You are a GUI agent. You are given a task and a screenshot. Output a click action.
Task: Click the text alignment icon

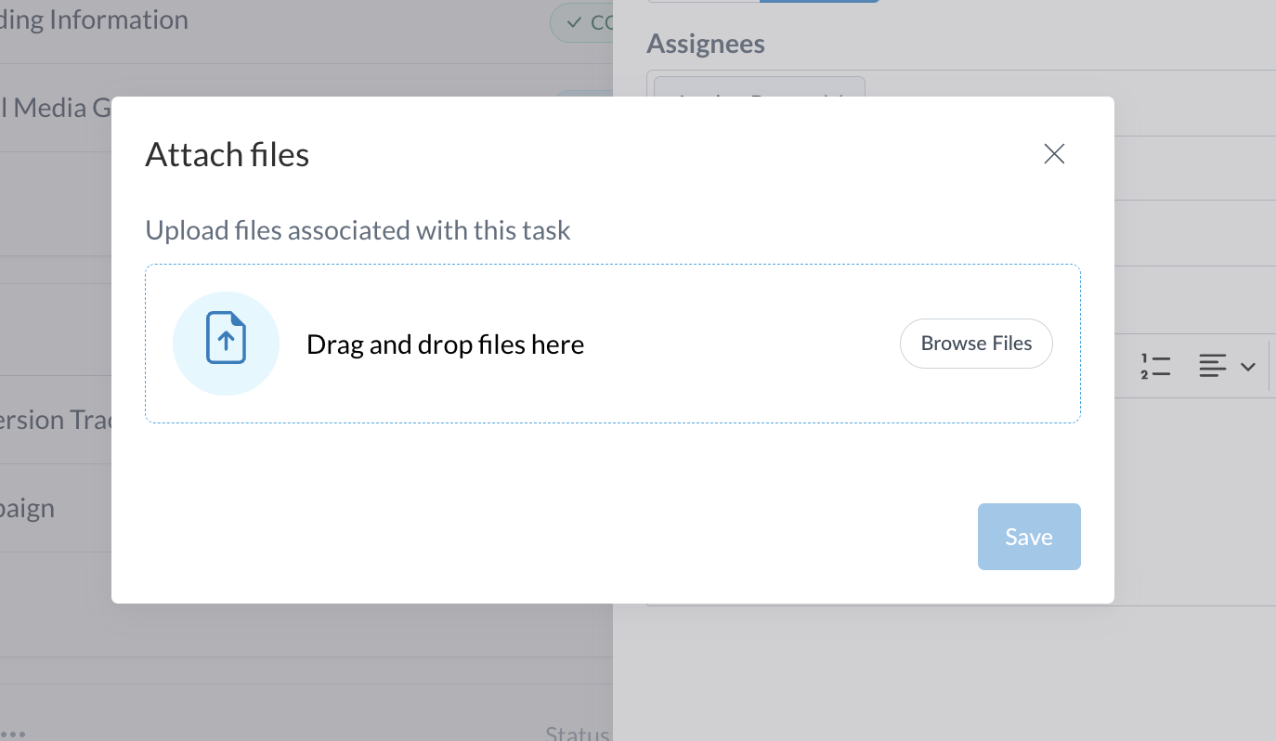point(1212,367)
